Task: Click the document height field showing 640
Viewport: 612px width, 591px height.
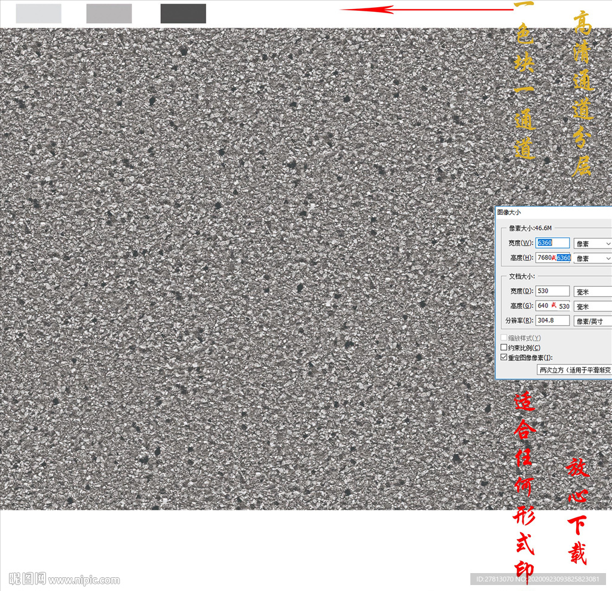Action: point(553,305)
